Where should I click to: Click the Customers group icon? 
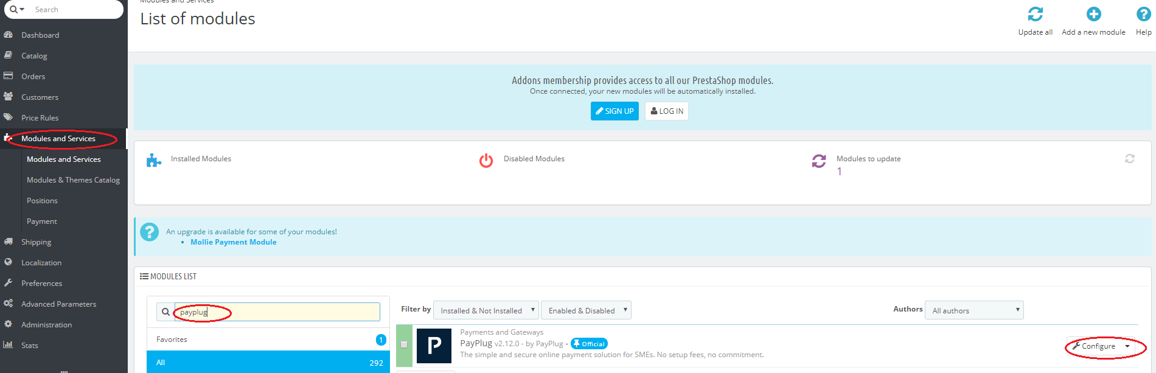[x=9, y=97]
